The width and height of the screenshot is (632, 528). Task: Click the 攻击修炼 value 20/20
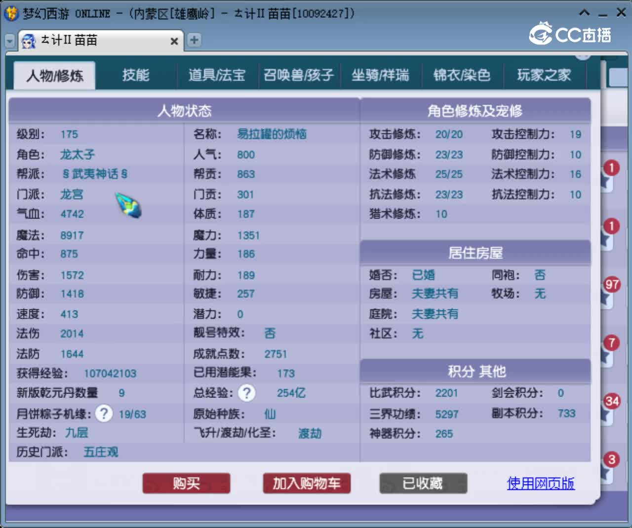click(x=449, y=134)
